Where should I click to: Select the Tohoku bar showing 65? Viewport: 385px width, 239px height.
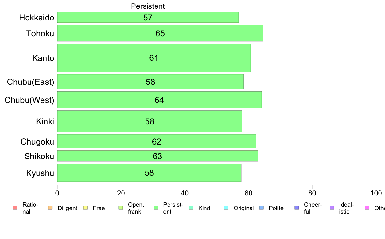tap(160, 33)
